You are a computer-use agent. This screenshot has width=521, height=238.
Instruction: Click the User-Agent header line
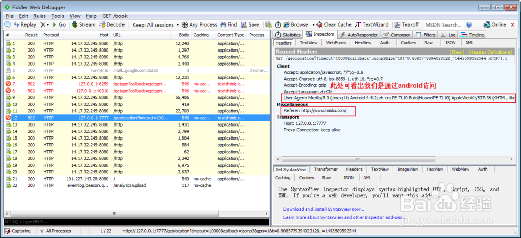click(x=399, y=98)
